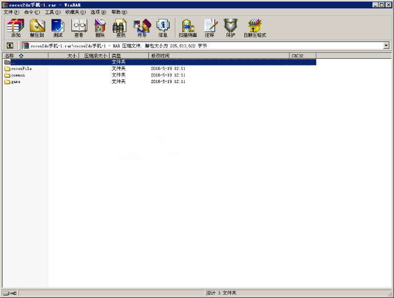This screenshot has height=298, width=394.
Task: Run the 测试 (Test) archive tool
Action: [58, 28]
